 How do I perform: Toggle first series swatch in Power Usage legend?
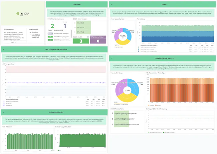tap(138, 47)
